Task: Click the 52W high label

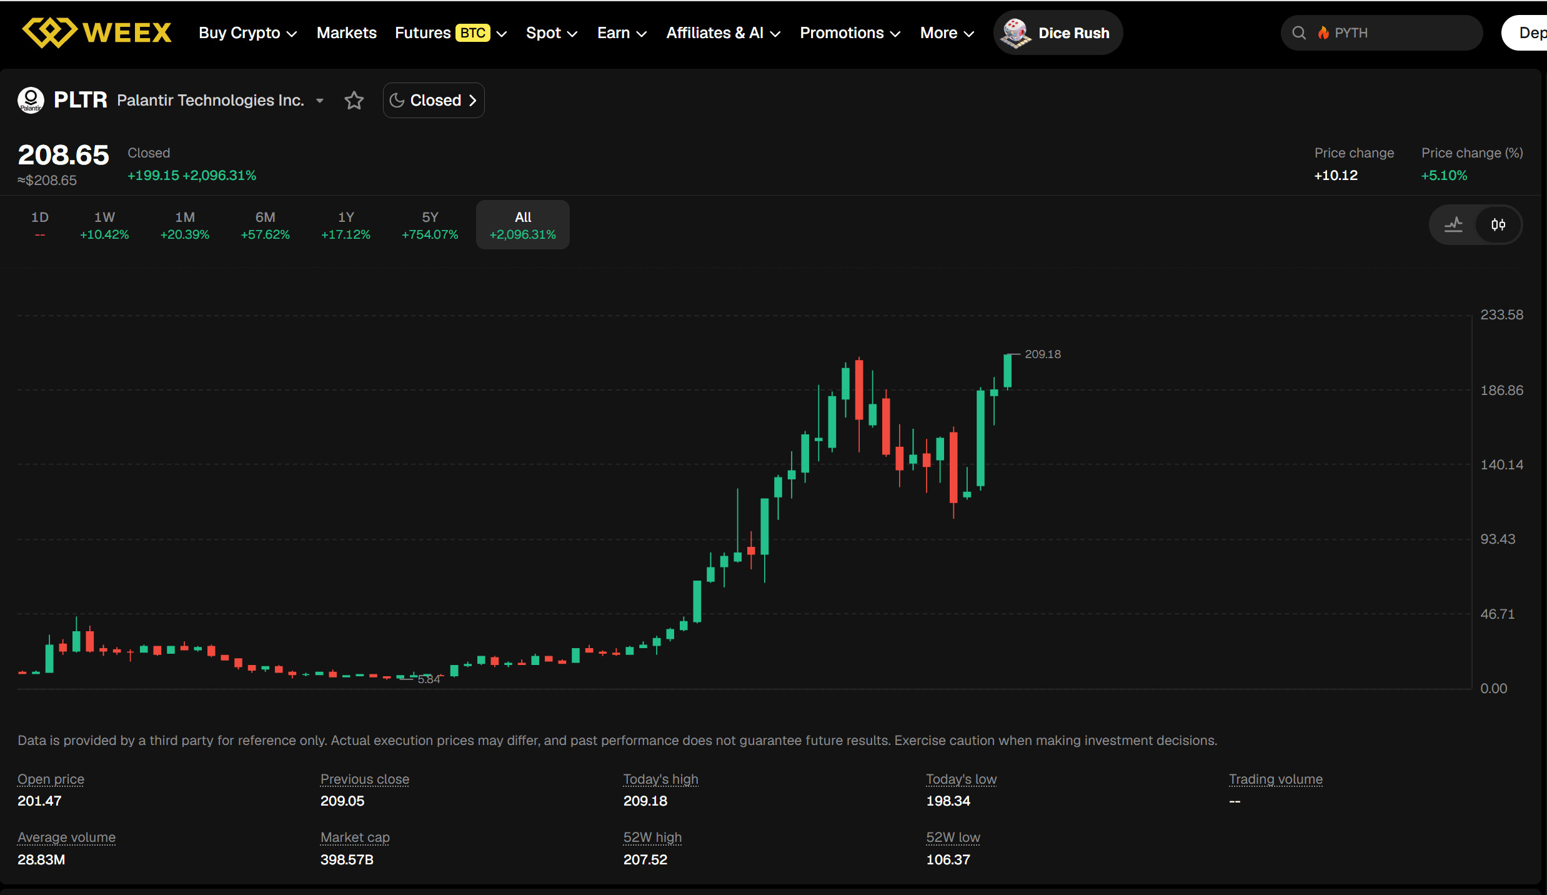Action: click(x=653, y=837)
